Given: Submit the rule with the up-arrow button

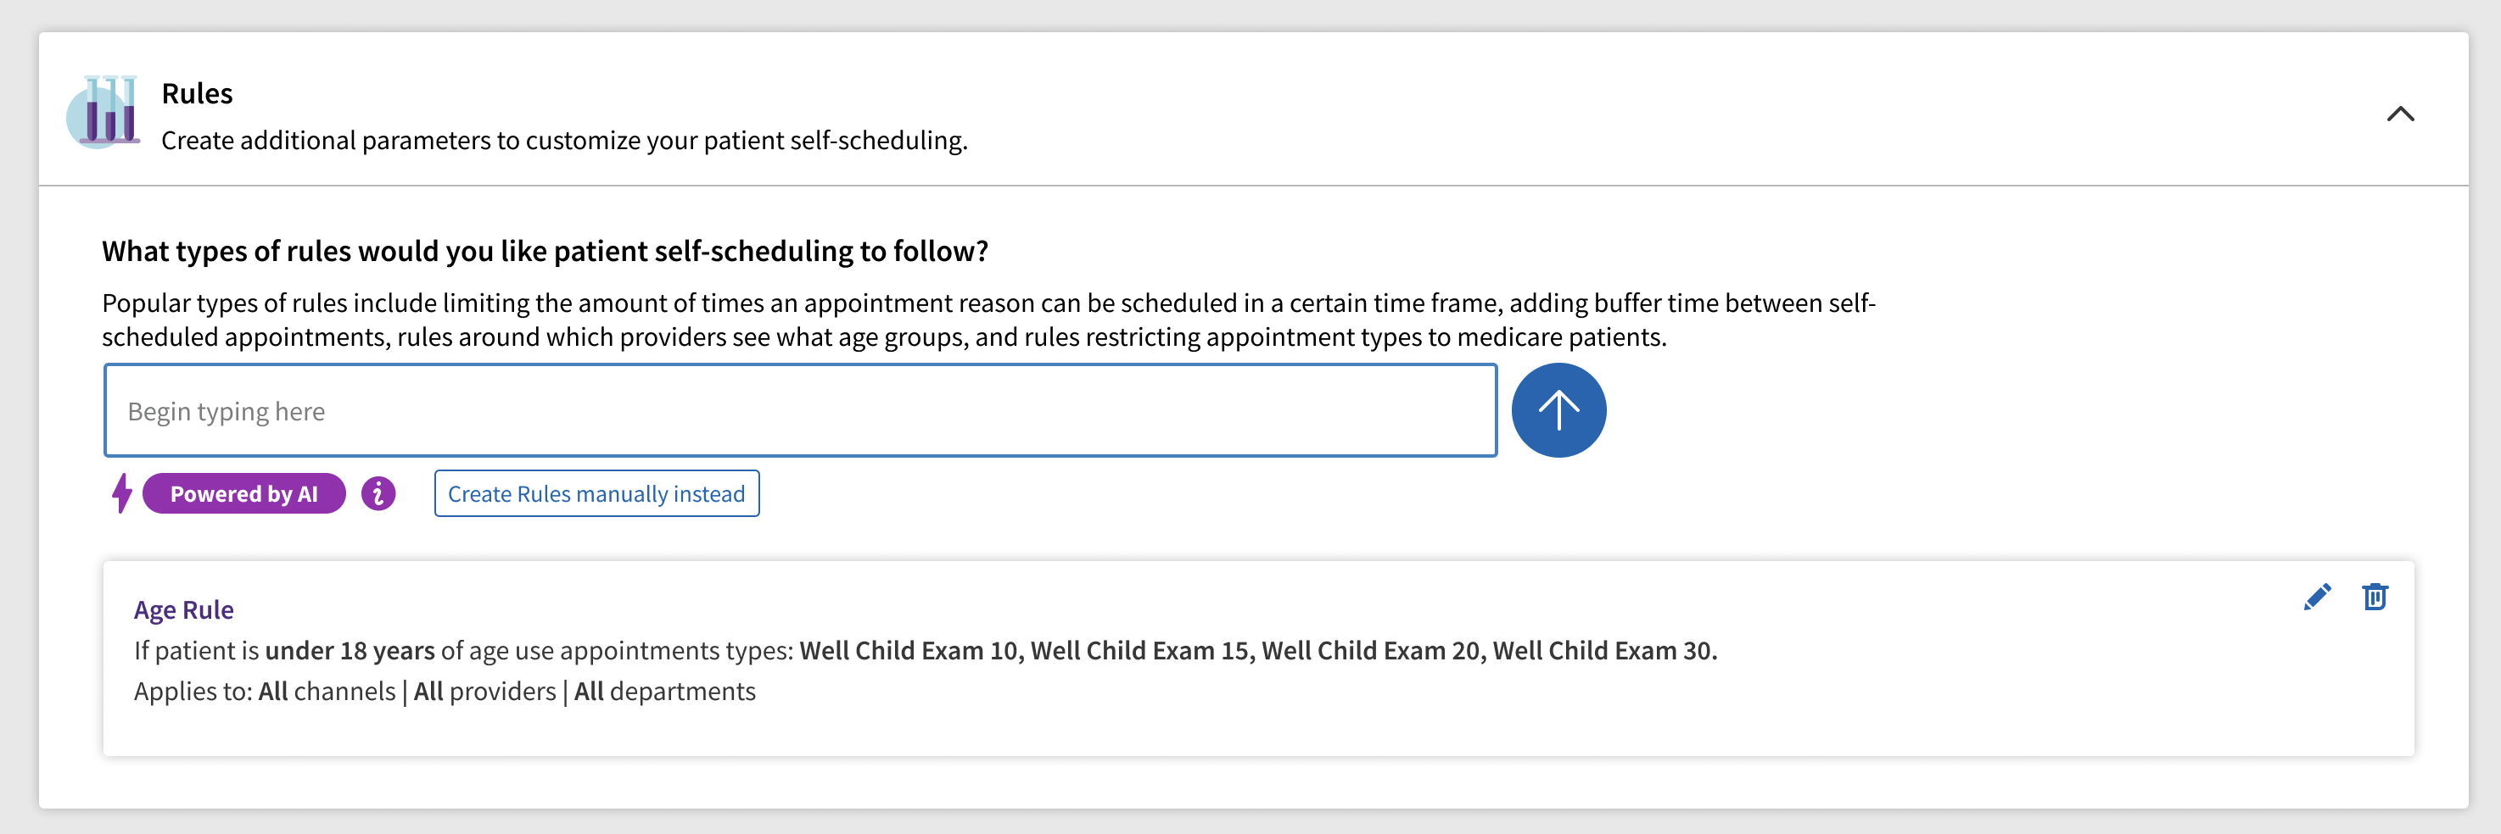Looking at the screenshot, I should 1558,410.
